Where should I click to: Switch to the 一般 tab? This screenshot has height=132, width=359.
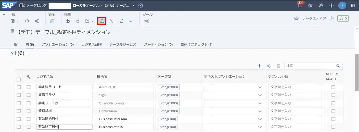14,44
